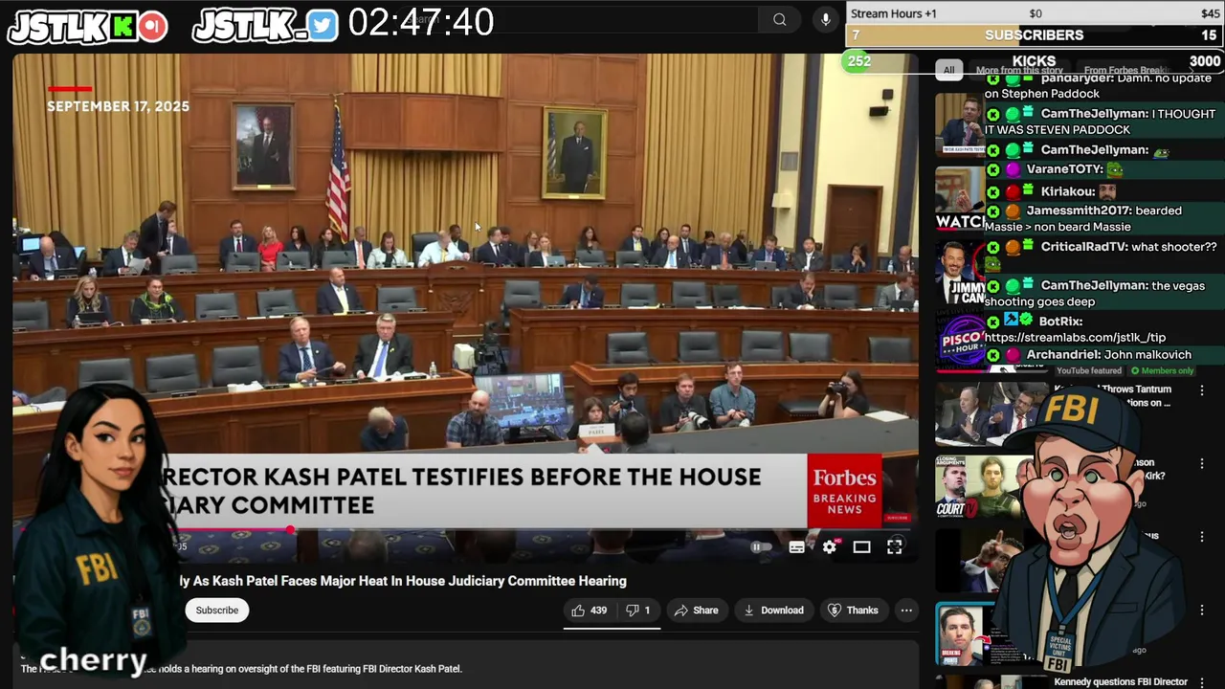Open the Share dialog
This screenshot has height=689, width=1225.
696,611
